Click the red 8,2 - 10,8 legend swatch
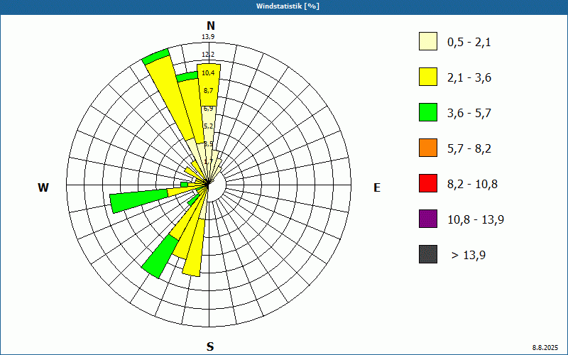This screenshot has width=568, height=355. pyautogui.click(x=428, y=183)
